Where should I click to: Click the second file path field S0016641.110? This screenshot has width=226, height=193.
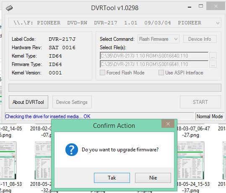point(154,64)
